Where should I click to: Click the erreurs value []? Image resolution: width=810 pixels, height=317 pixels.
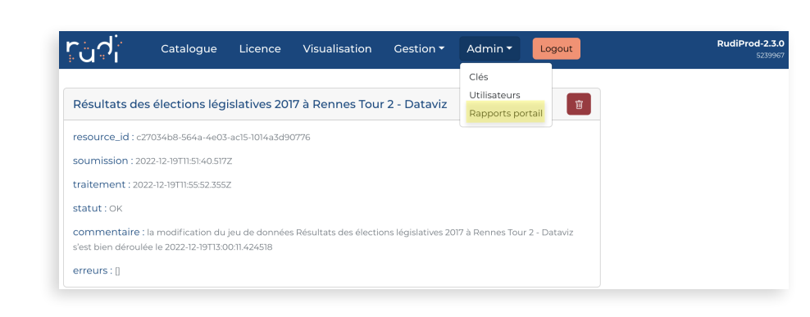tap(117, 270)
